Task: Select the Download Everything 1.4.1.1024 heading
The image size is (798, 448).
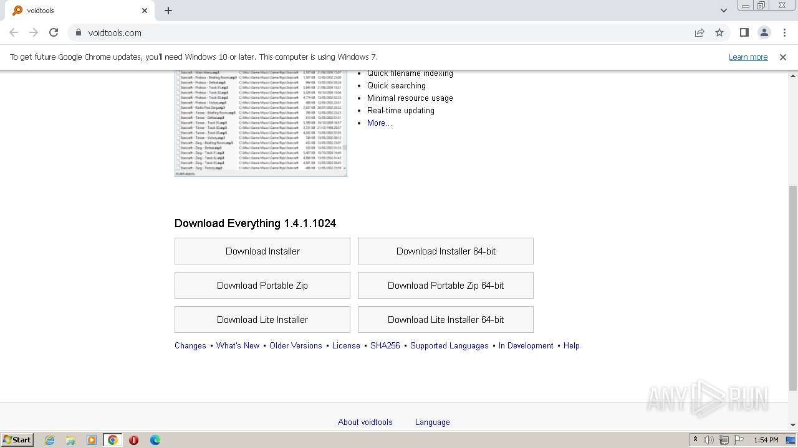Action: 255,223
